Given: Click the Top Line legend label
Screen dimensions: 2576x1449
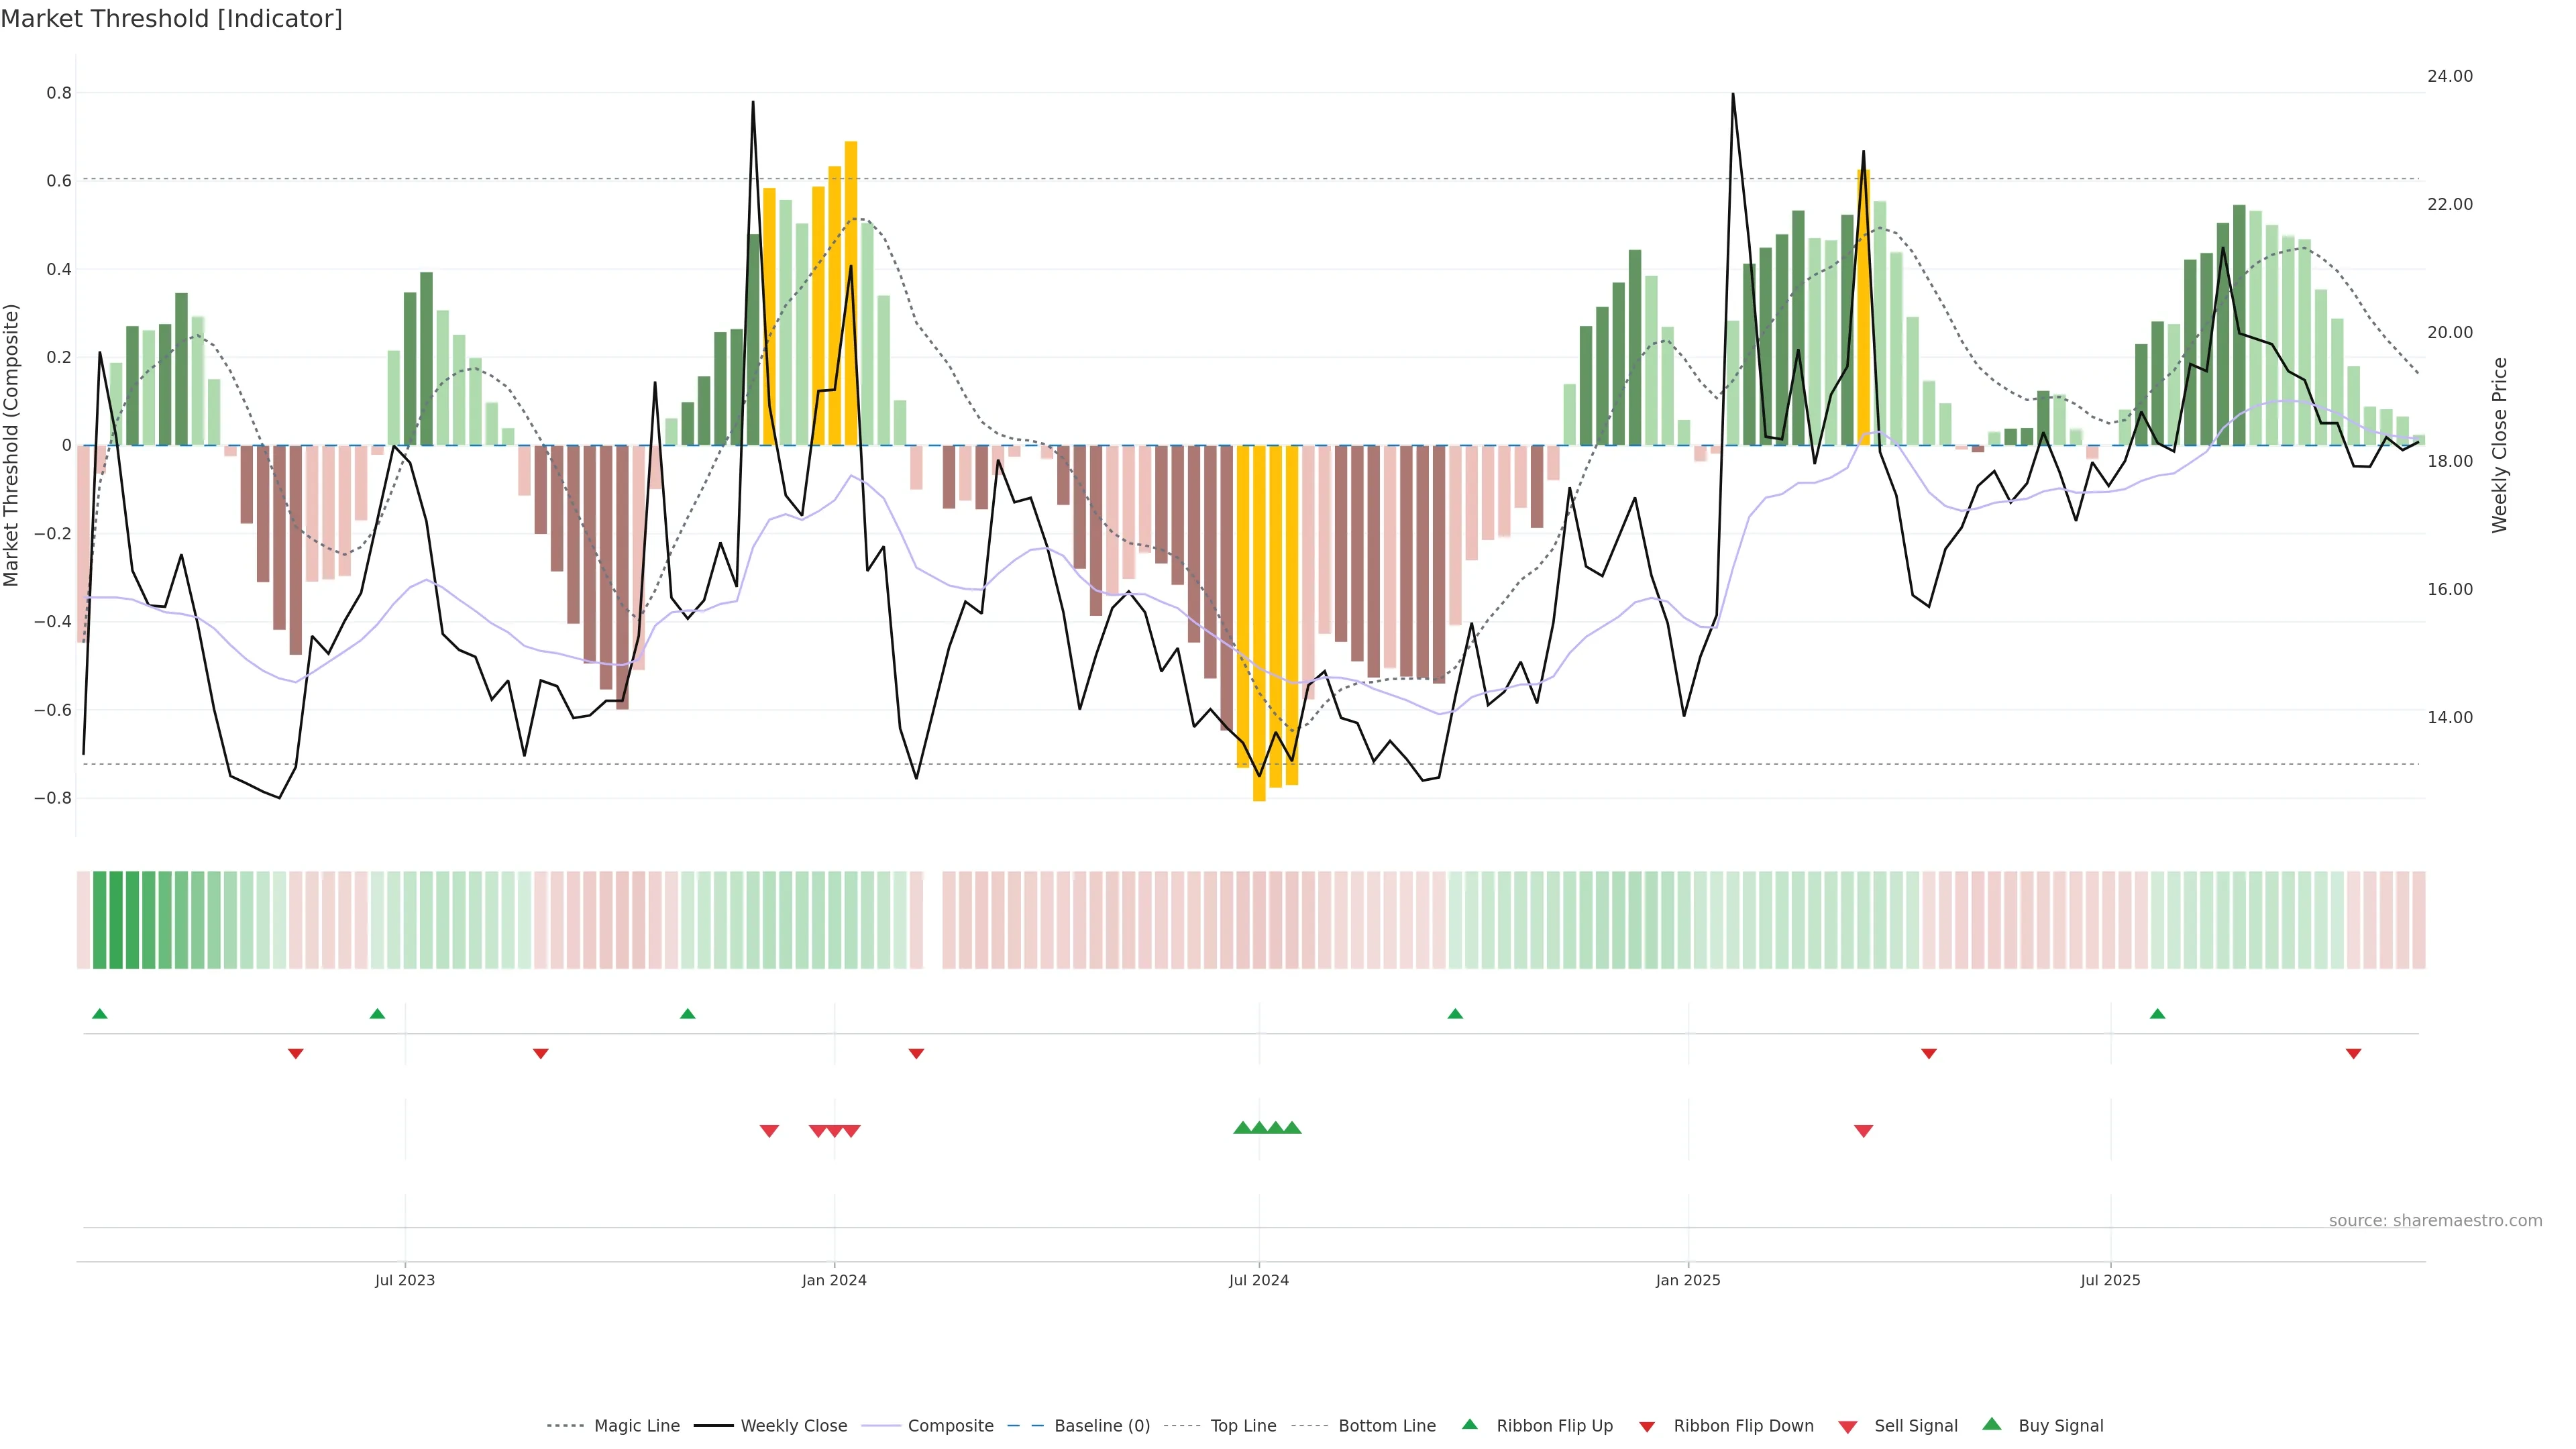Looking at the screenshot, I should click(1243, 1426).
